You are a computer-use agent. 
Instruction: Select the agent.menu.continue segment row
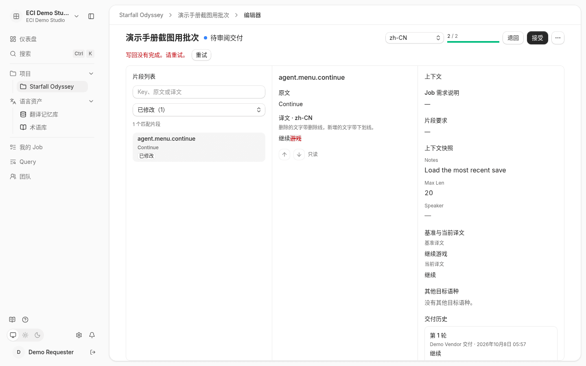pos(199,147)
